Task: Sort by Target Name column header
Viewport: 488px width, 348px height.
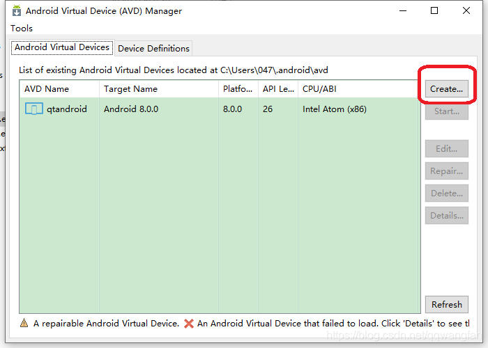Action: pyautogui.click(x=159, y=89)
